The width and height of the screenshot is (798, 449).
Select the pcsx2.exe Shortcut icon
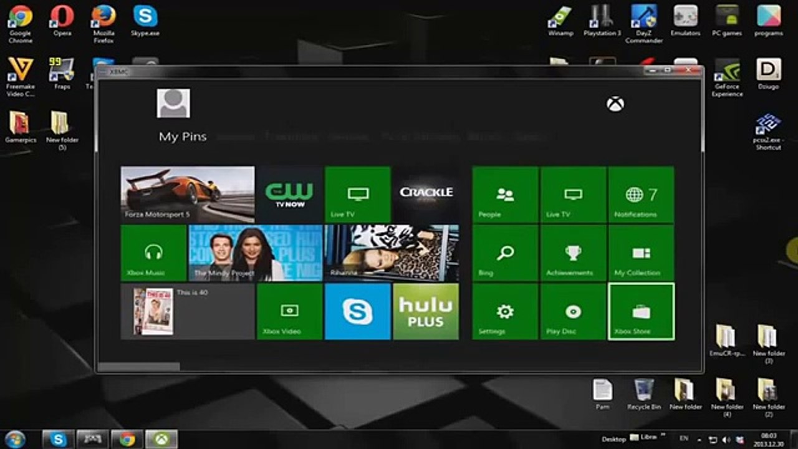[x=767, y=132]
